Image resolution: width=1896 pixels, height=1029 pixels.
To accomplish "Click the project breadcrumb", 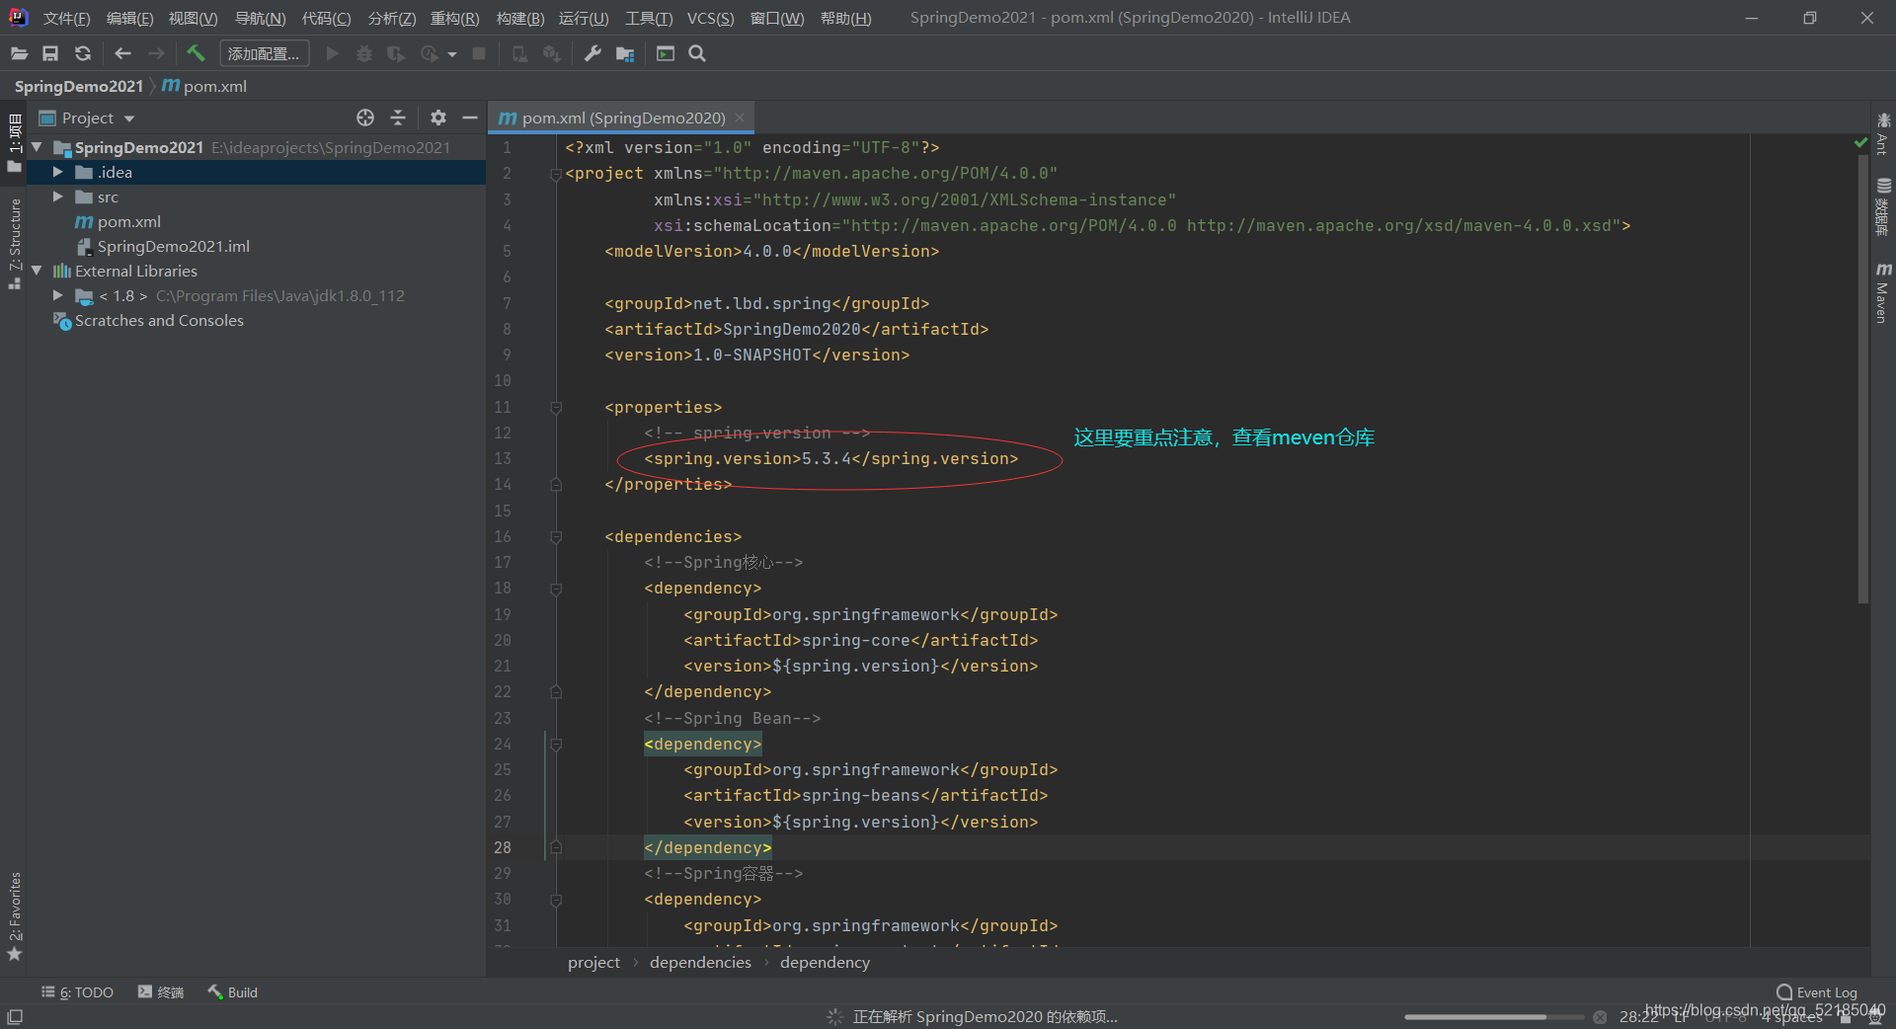I will click(x=593, y=963).
